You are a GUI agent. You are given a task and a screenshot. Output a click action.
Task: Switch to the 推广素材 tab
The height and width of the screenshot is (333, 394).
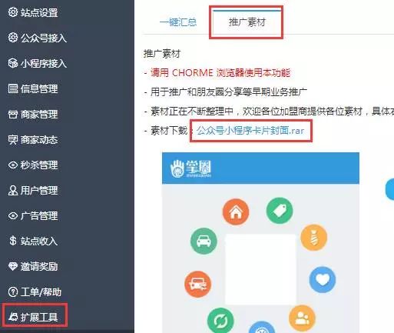[x=247, y=22]
